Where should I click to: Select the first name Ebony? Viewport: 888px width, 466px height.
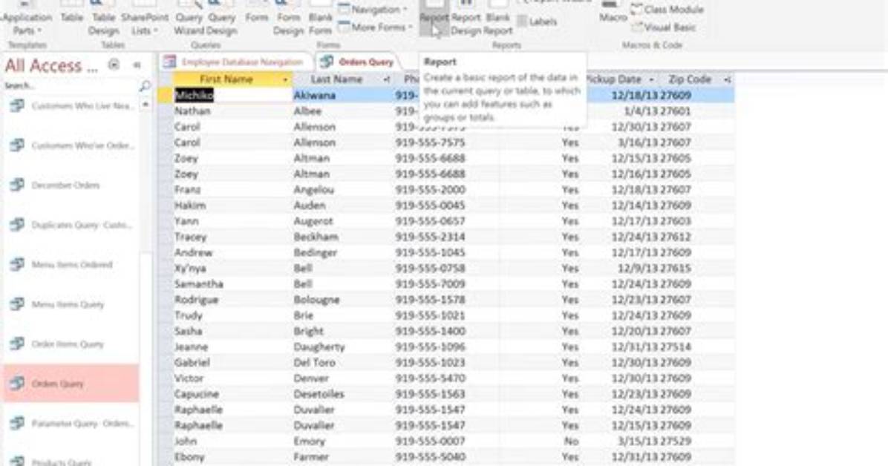click(x=189, y=457)
